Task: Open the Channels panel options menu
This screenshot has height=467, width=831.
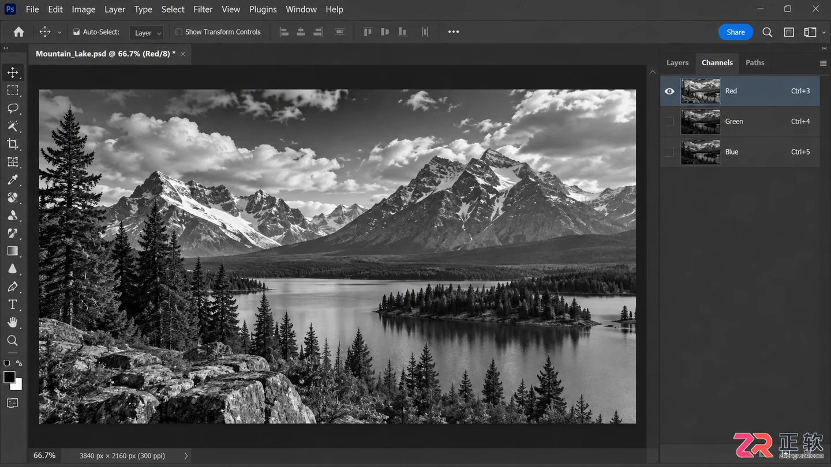Action: pos(823,63)
